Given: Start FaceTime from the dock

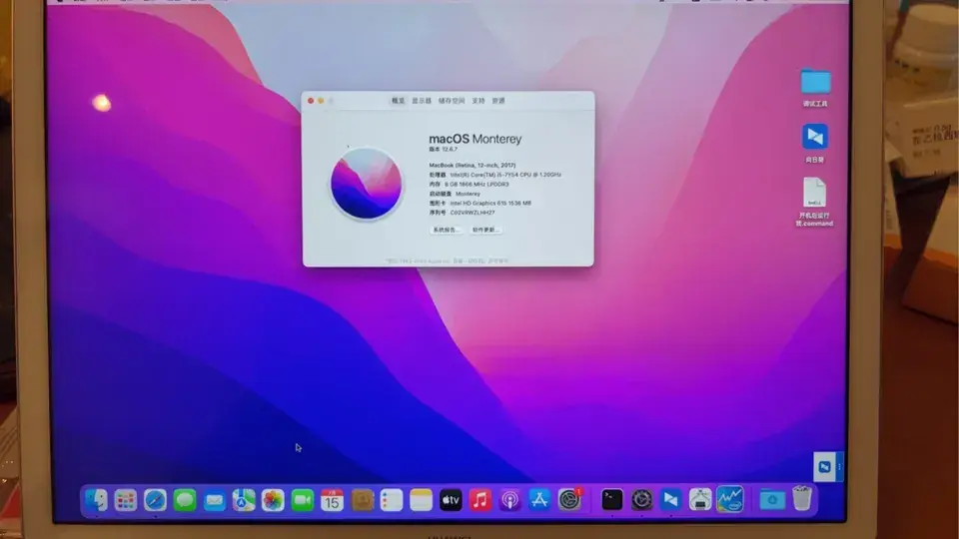Looking at the screenshot, I should (x=302, y=500).
